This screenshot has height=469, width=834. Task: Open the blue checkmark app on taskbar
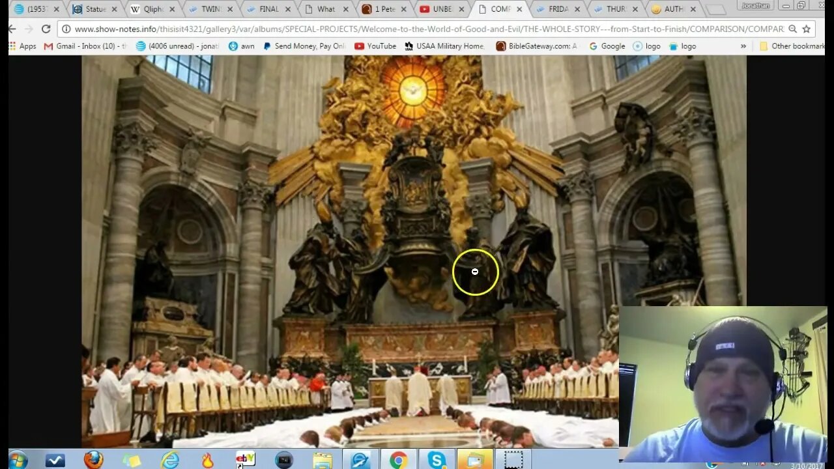[55, 460]
